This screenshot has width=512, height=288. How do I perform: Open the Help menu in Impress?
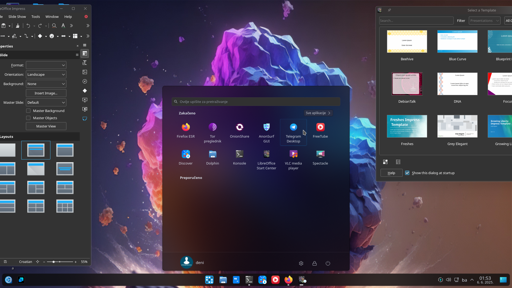[x=68, y=17]
